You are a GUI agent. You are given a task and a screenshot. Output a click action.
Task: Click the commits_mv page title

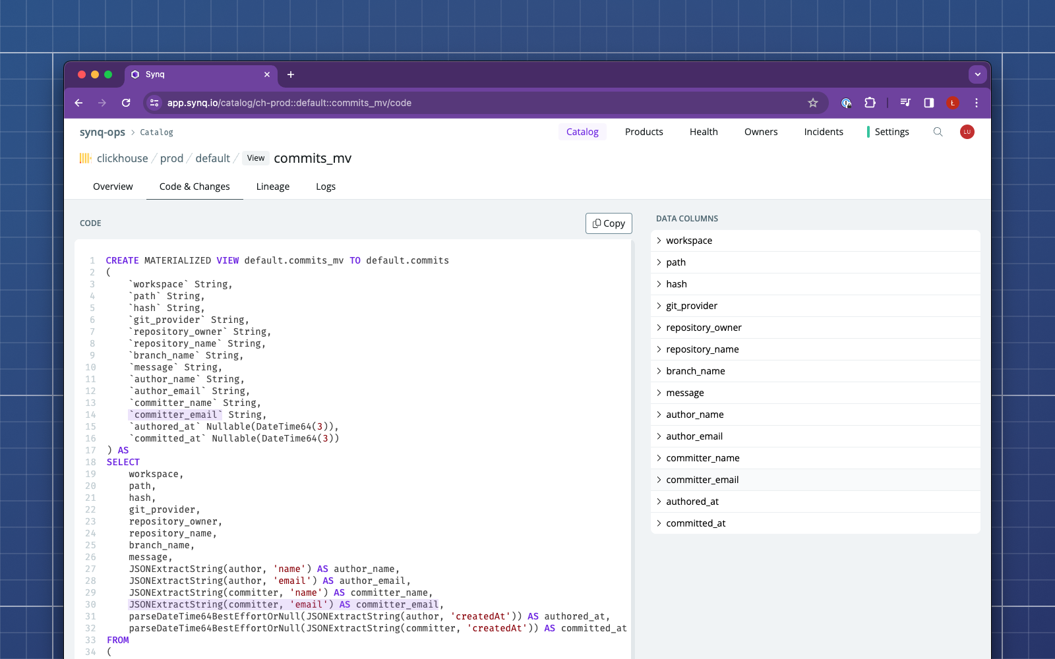pyautogui.click(x=313, y=158)
